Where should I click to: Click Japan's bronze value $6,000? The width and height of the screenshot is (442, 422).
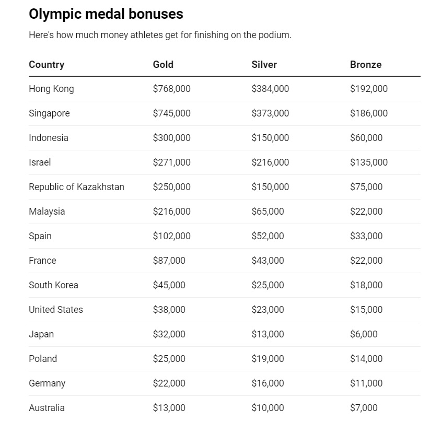tap(364, 334)
